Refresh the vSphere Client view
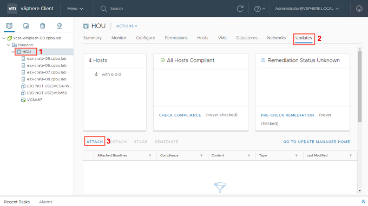The image size is (368, 206). click(240, 9)
